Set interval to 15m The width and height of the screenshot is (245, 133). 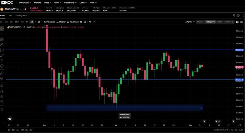(17, 22)
